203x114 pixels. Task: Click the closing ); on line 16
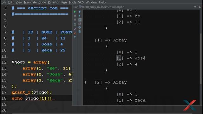(x=14, y=86)
